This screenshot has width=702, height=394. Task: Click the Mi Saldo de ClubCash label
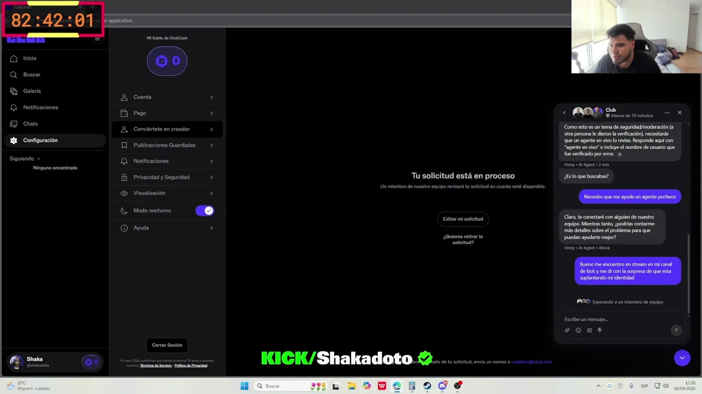167,38
